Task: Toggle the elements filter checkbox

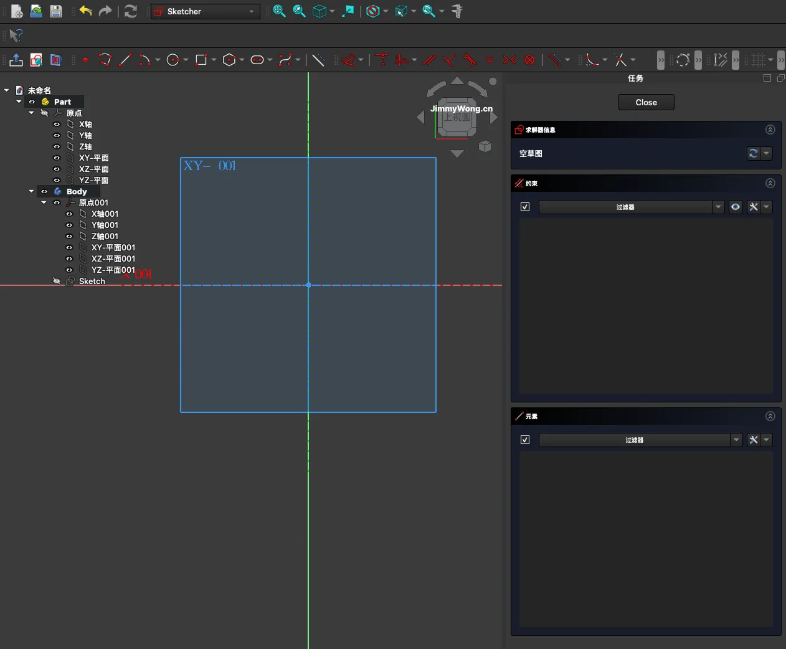Action: [525, 440]
